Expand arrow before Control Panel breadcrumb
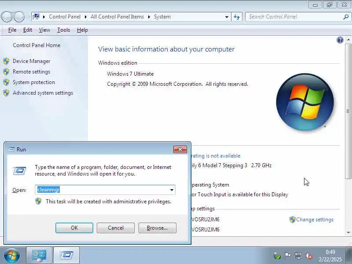The height and width of the screenshot is (264, 352). [44, 17]
